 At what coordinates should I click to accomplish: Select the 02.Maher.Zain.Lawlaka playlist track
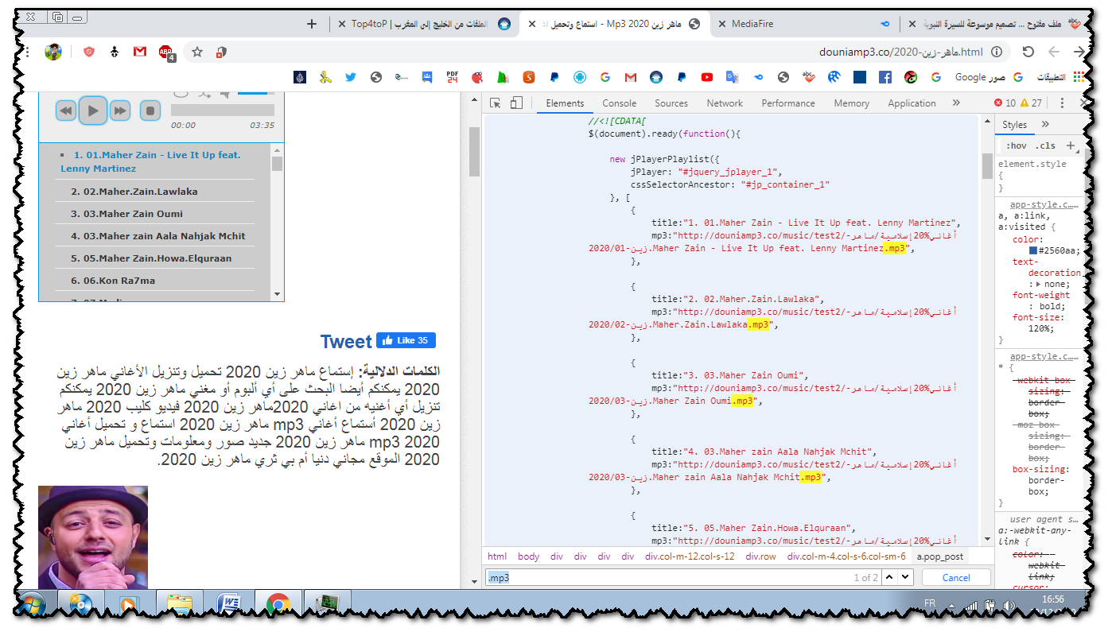(x=134, y=192)
